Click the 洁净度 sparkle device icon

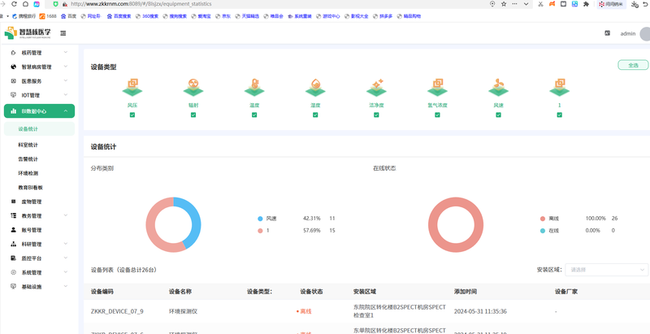coord(376,88)
